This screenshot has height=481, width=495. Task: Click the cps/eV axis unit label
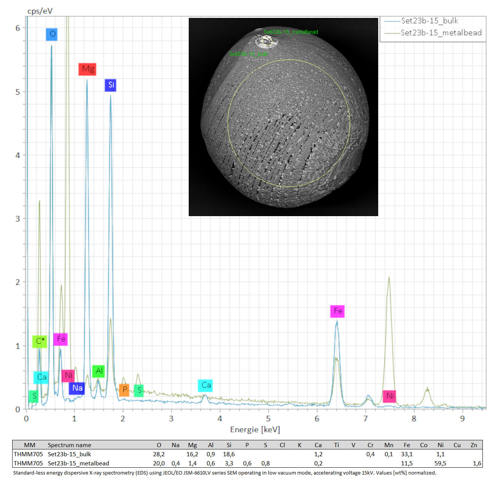pos(40,11)
